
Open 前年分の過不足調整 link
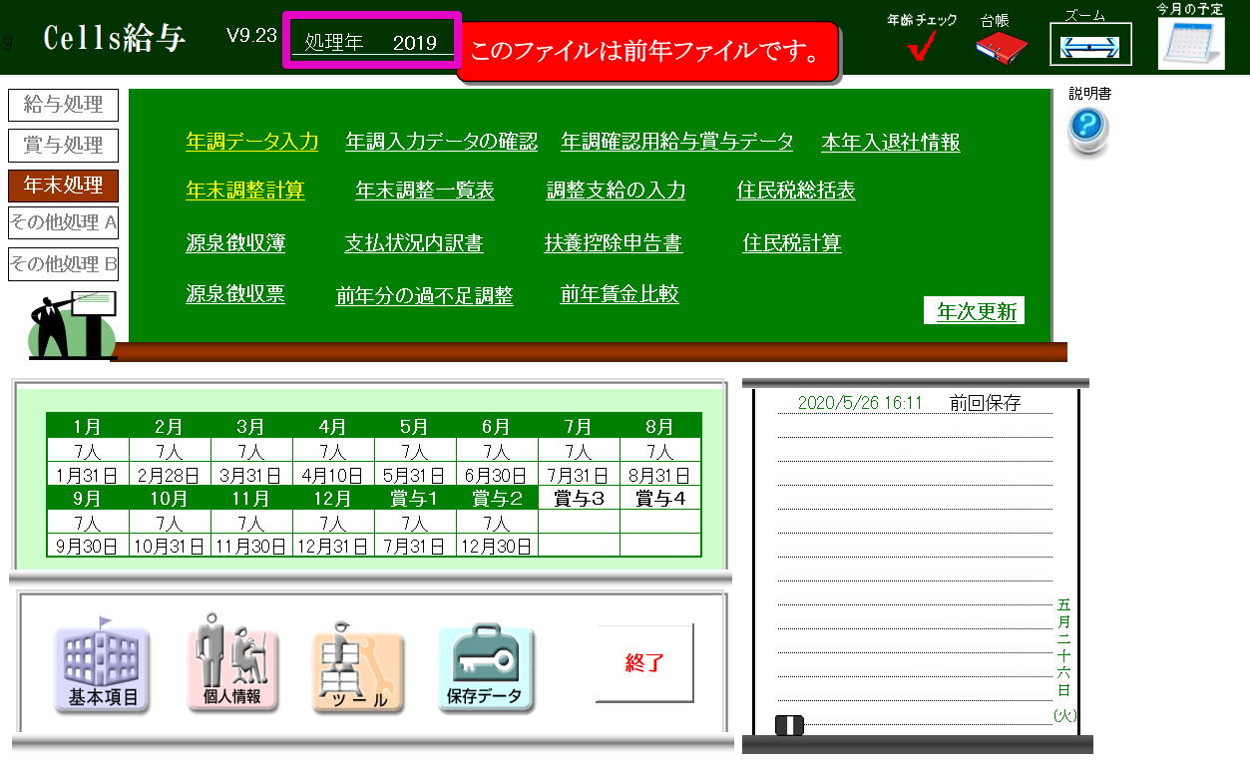pyautogui.click(x=425, y=296)
